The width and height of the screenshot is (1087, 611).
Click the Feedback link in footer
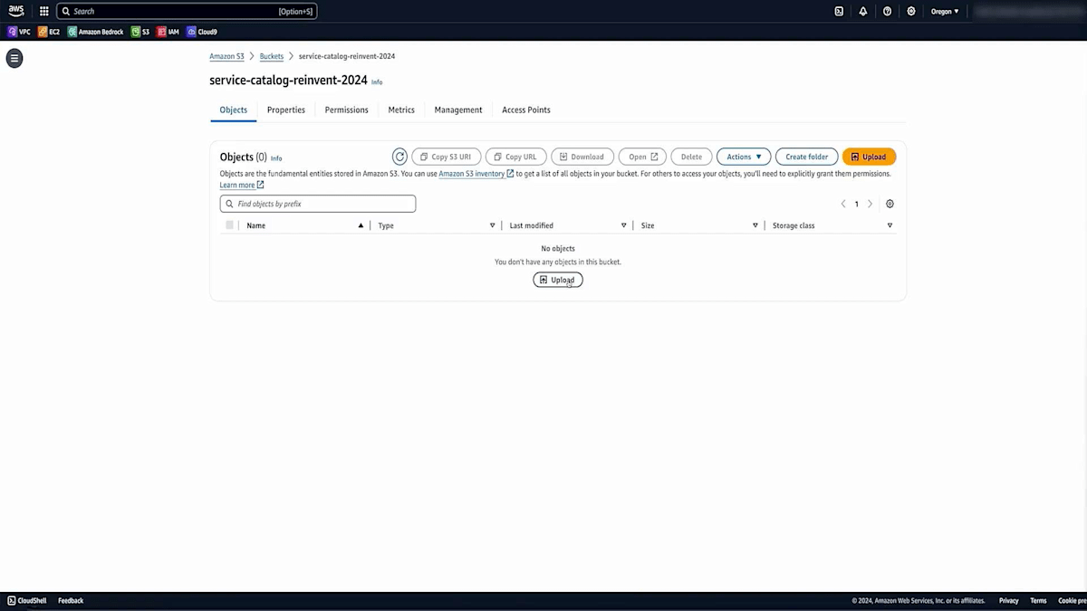[x=71, y=600]
